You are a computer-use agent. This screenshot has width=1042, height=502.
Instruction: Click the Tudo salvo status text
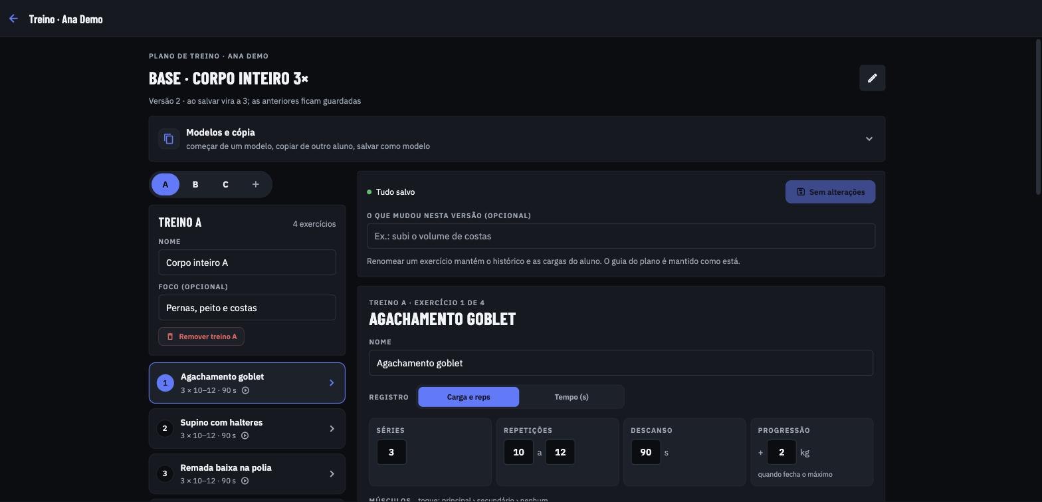(x=395, y=192)
